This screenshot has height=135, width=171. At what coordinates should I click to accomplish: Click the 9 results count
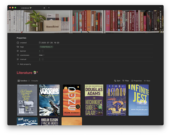35,81
